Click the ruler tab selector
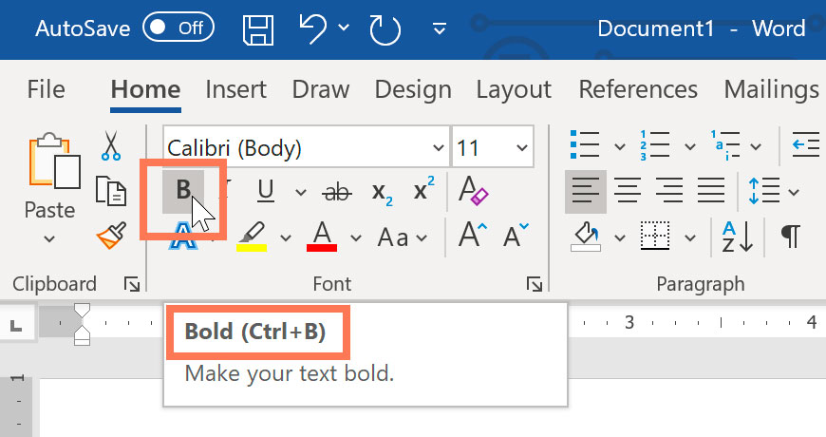826x437 pixels. pos(16,326)
